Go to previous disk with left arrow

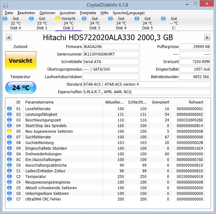point(9,37)
